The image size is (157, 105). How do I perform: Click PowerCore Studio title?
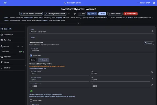[74, 3]
